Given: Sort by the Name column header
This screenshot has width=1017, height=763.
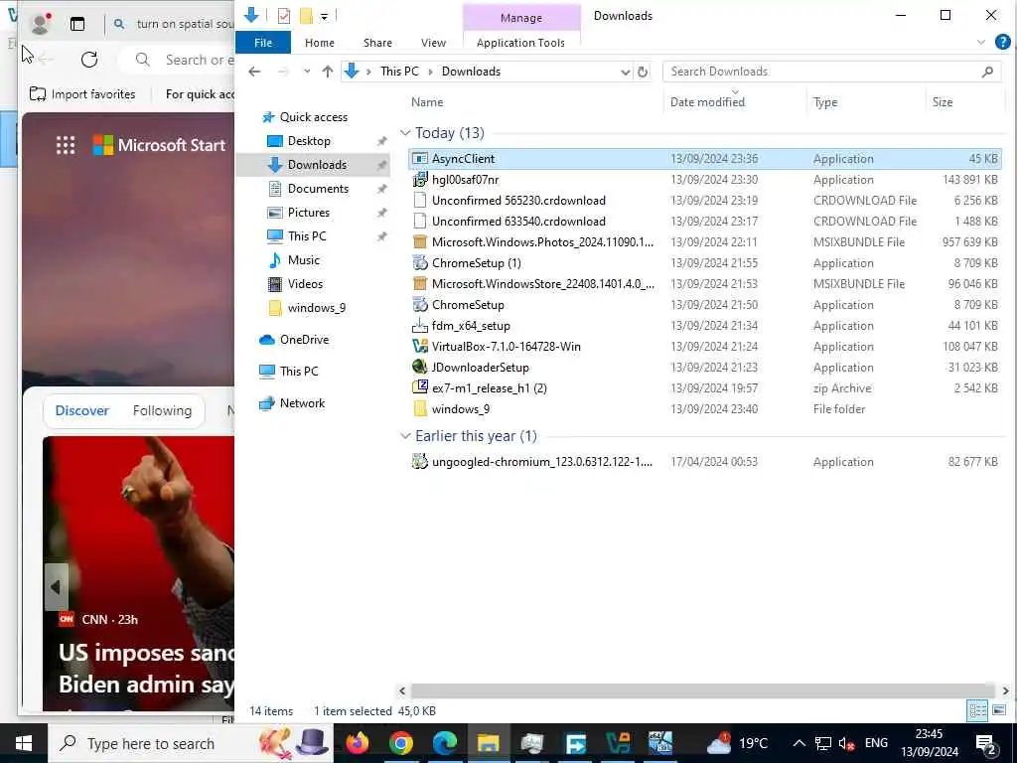Looking at the screenshot, I should tap(427, 102).
